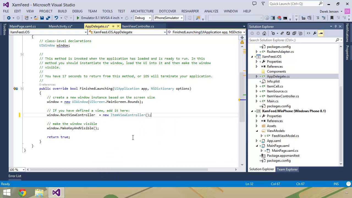
Task: Open the Toolbox side panel
Action: pos(4,29)
